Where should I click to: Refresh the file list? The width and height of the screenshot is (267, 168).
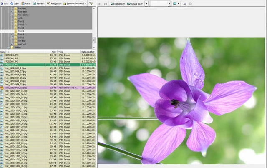click(39, 3)
